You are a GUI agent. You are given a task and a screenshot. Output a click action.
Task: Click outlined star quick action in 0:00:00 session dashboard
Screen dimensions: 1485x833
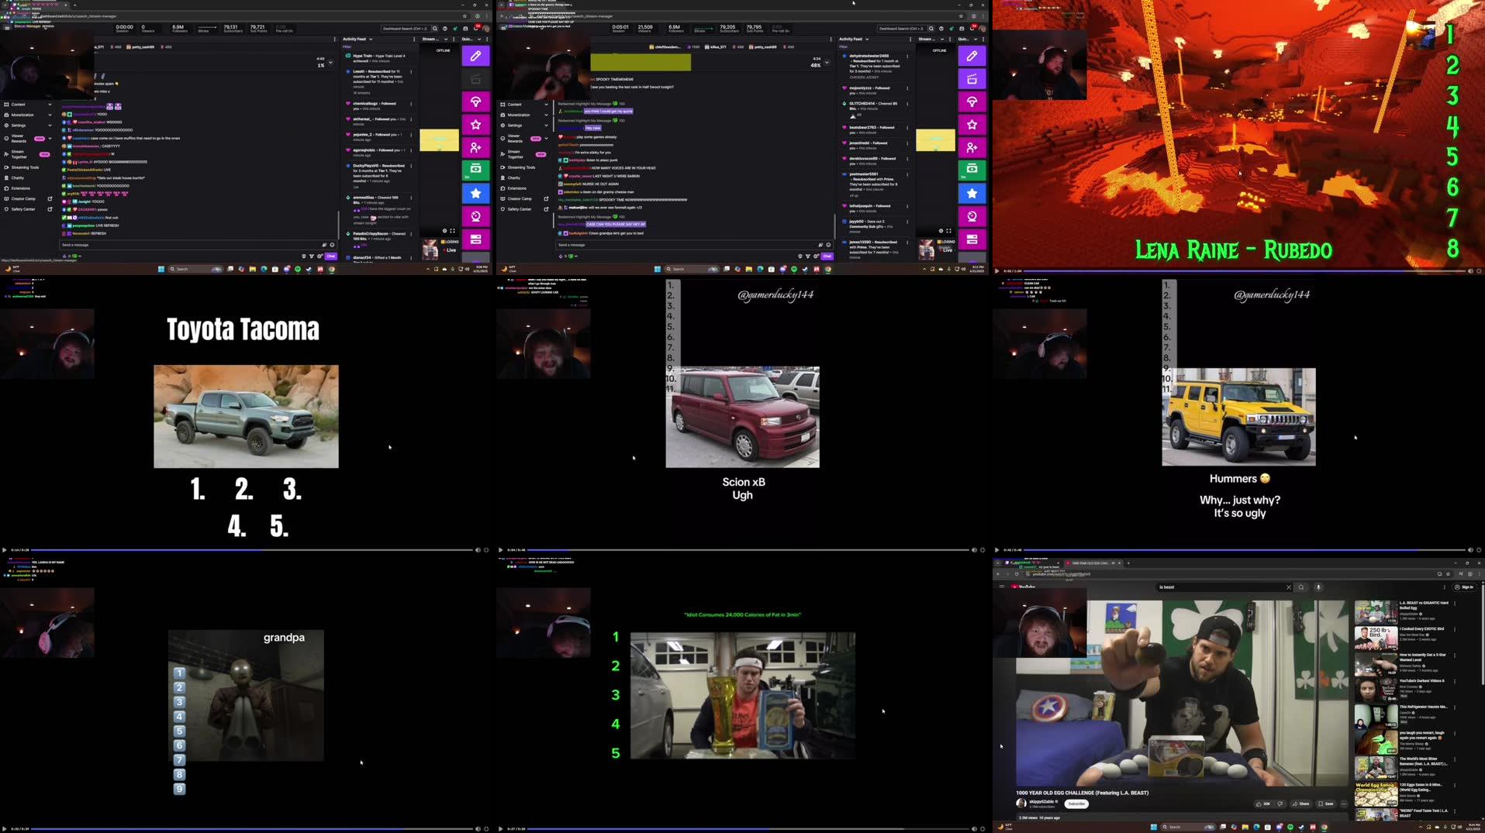pyautogui.click(x=475, y=125)
